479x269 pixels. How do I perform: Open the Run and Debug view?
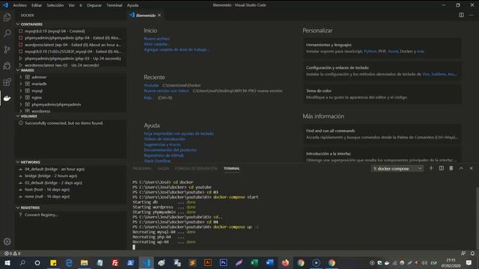(x=7, y=66)
